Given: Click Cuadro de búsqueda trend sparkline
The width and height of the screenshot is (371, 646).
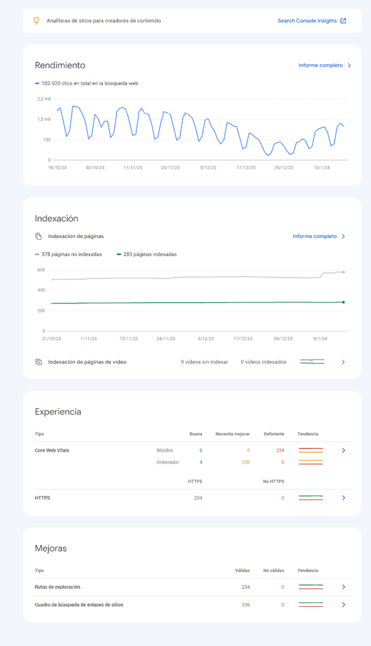Looking at the screenshot, I should click(311, 605).
